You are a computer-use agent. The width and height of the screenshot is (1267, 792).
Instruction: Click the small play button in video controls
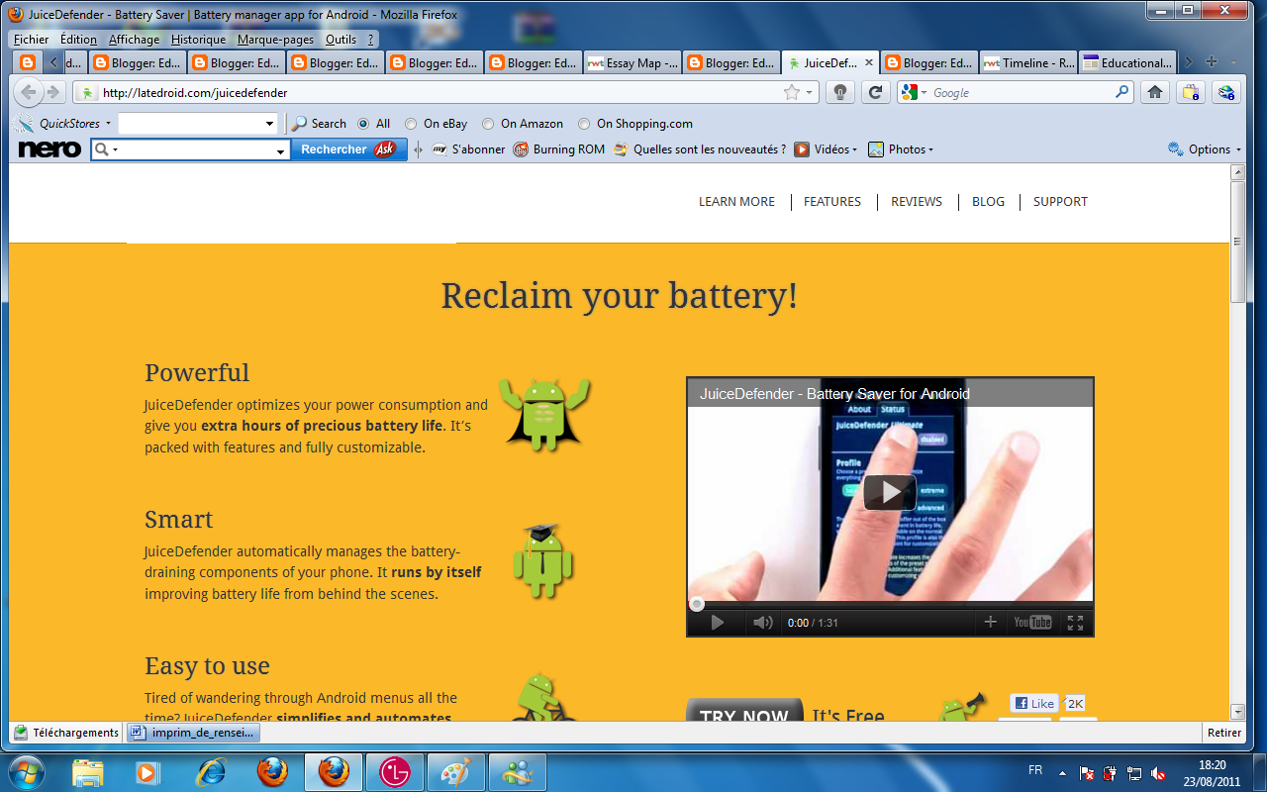718,622
